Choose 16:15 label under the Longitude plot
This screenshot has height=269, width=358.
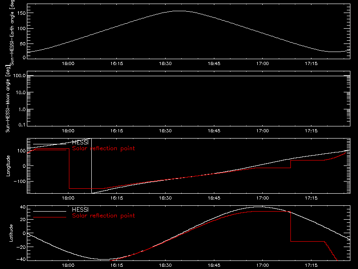117,198
